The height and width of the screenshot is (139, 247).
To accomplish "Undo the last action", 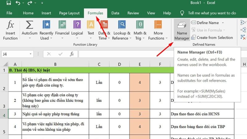I will coord(18,3).
